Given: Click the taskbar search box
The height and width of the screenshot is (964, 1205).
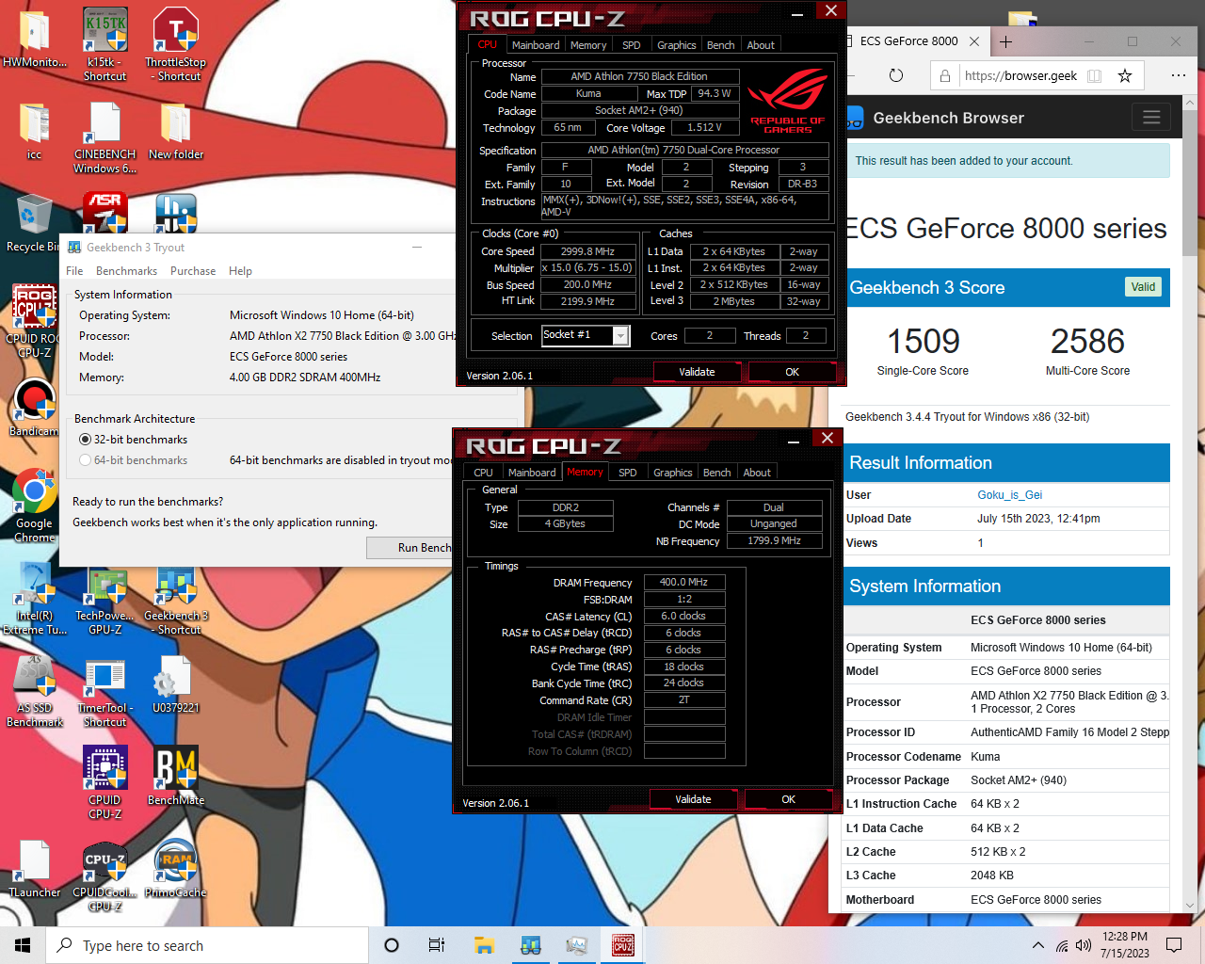Looking at the screenshot, I should pyautogui.click(x=207, y=945).
